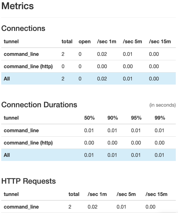Viewport: 178px width, 213px height.
Task: Select the All row in Connection Durations
Action: (88, 155)
